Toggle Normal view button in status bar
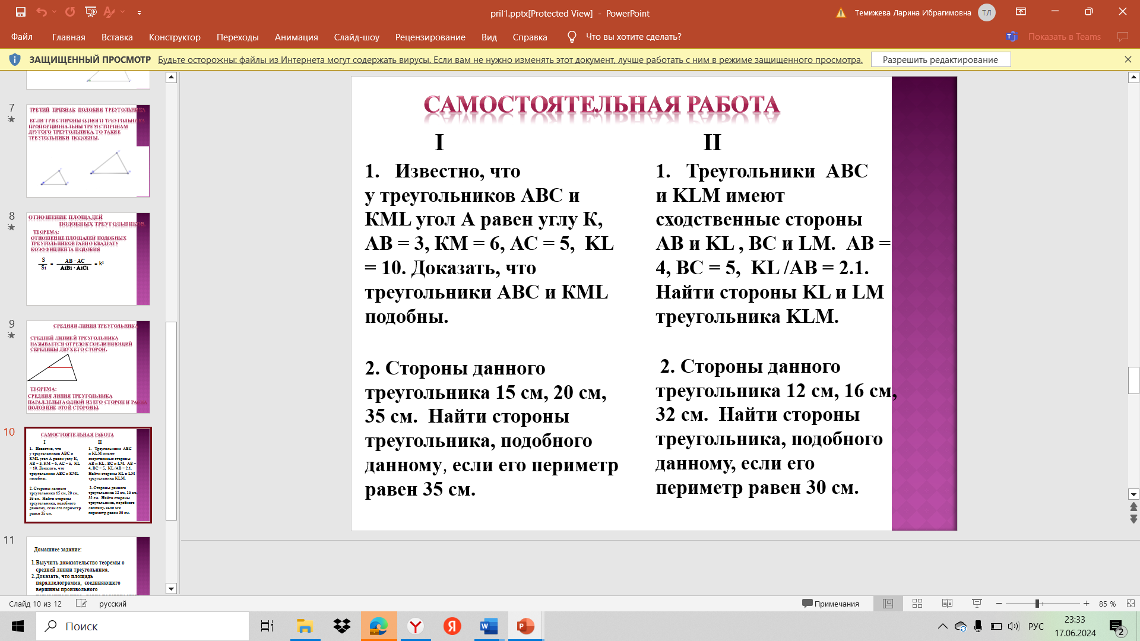The image size is (1140, 641). [x=888, y=604]
